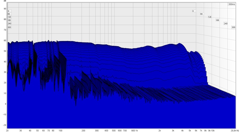Image resolution: width=239 pixels, height=132 pixels.
Task: Click the 180 marker on the receding time axis
Action: point(217,20)
